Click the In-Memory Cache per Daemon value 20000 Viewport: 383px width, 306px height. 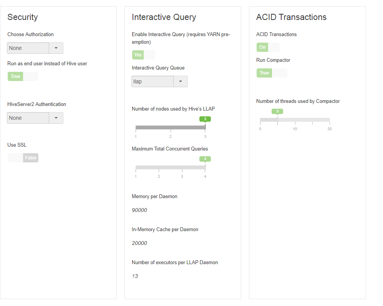[x=139, y=243]
